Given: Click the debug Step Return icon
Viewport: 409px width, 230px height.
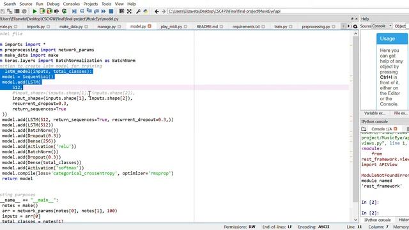Looking at the screenshot, I should [96, 11].
